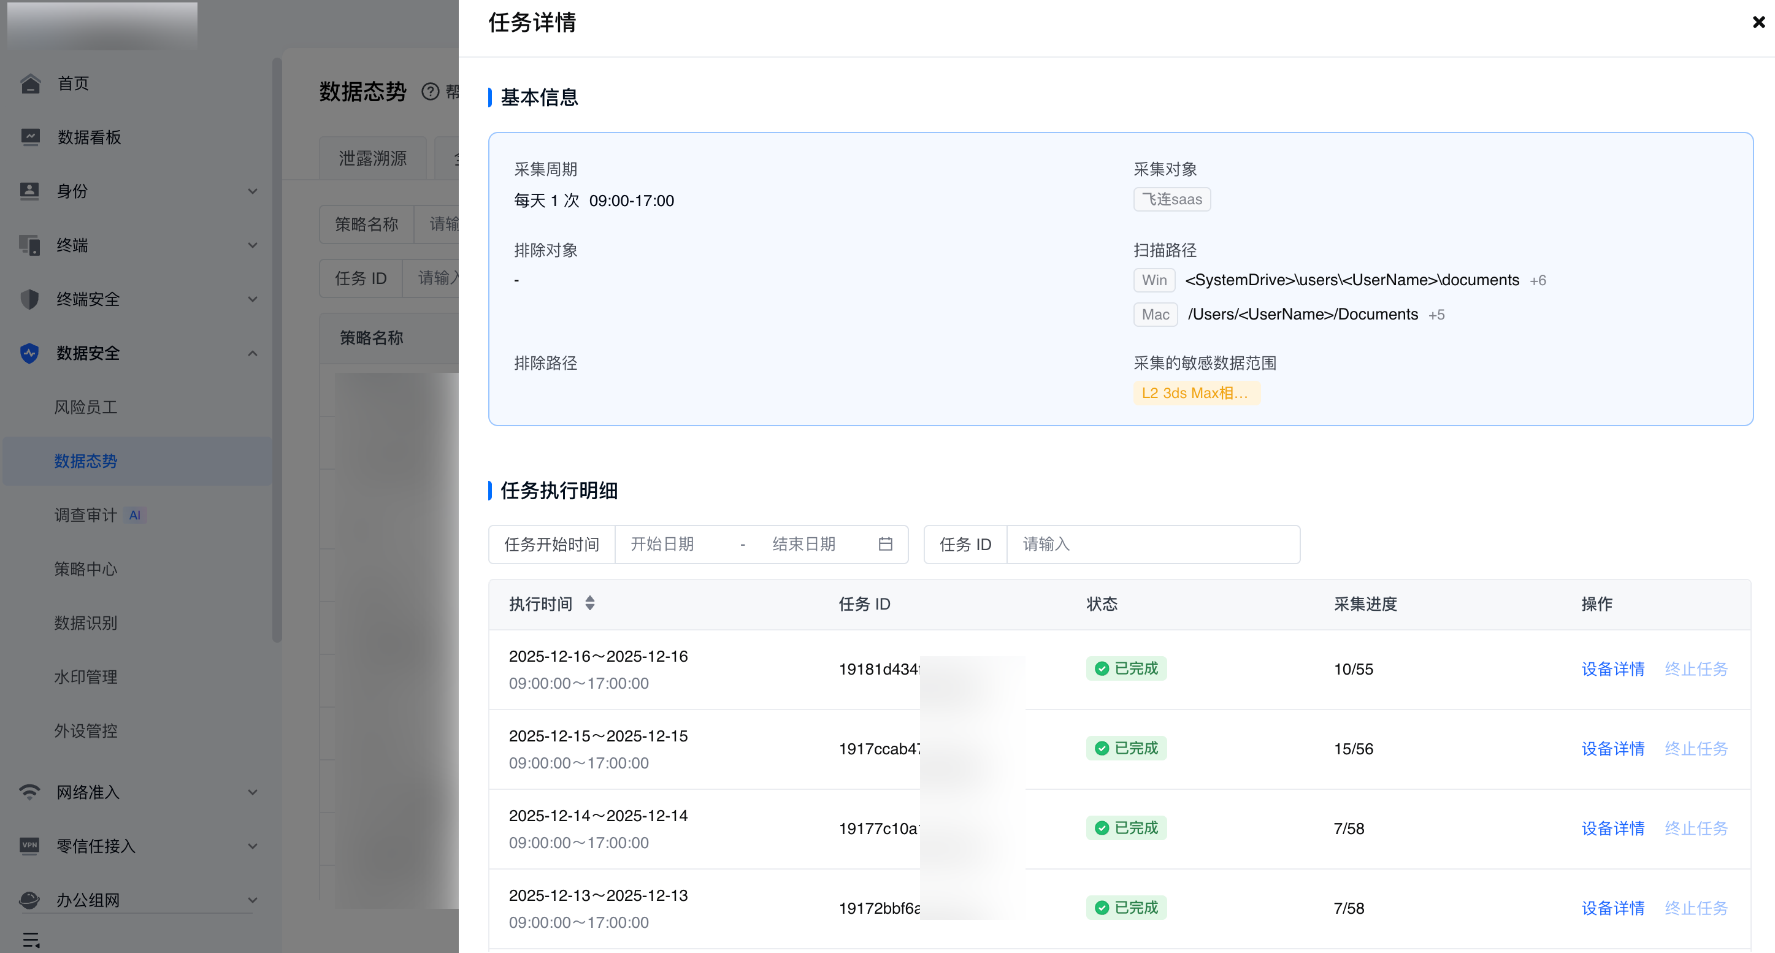Click the 数据安全 shield icon
The width and height of the screenshot is (1775, 953).
pyautogui.click(x=29, y=353)
